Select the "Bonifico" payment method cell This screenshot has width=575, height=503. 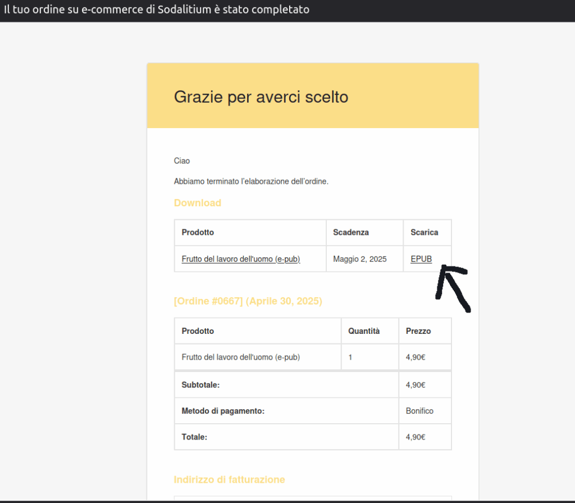(419, 411)
